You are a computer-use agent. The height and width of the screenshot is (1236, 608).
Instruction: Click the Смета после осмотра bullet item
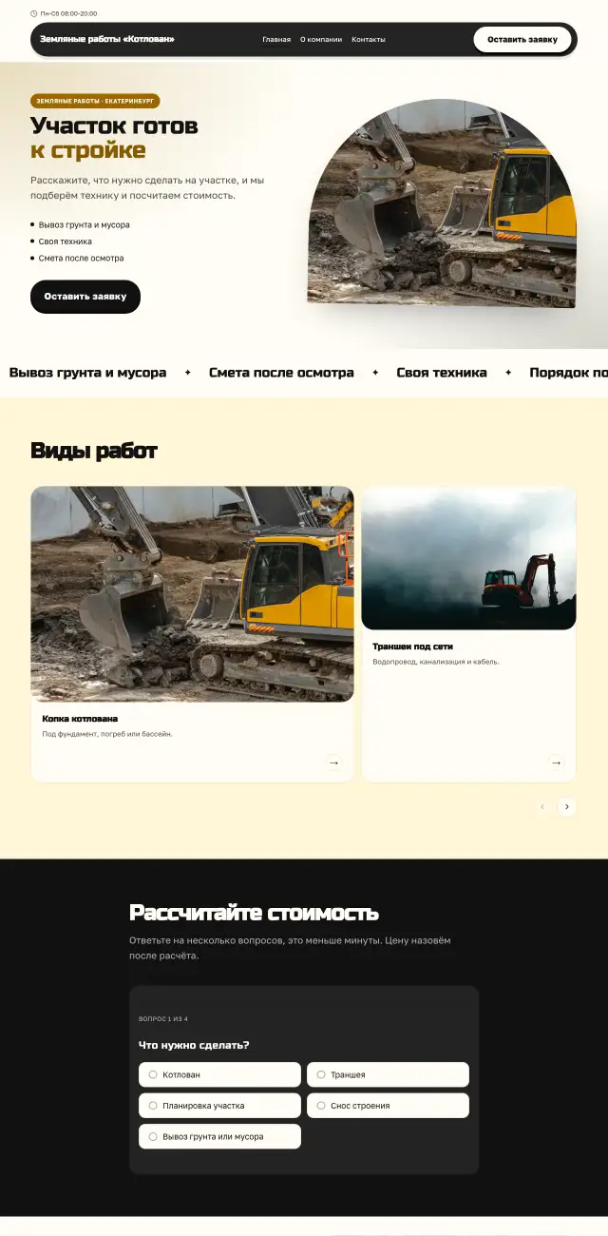[81, 259]
